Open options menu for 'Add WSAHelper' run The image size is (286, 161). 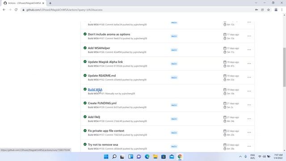(x=249, y=50)
